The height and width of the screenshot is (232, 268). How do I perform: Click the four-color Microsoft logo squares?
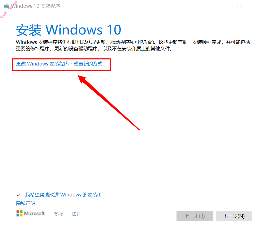pos(20,213)
